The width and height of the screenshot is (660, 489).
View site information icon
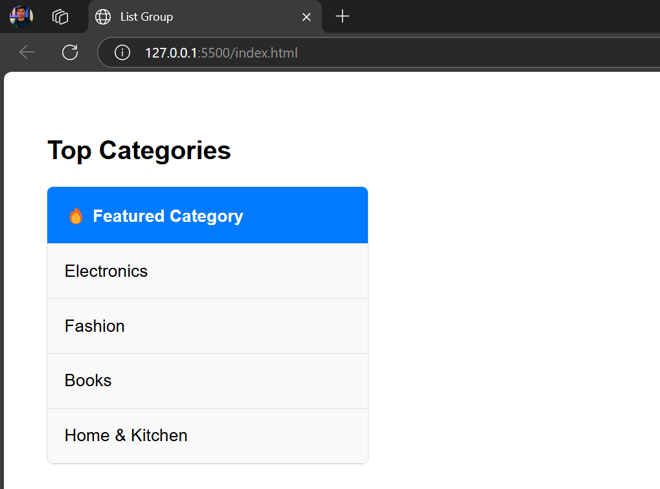click(x=122, y=52)
